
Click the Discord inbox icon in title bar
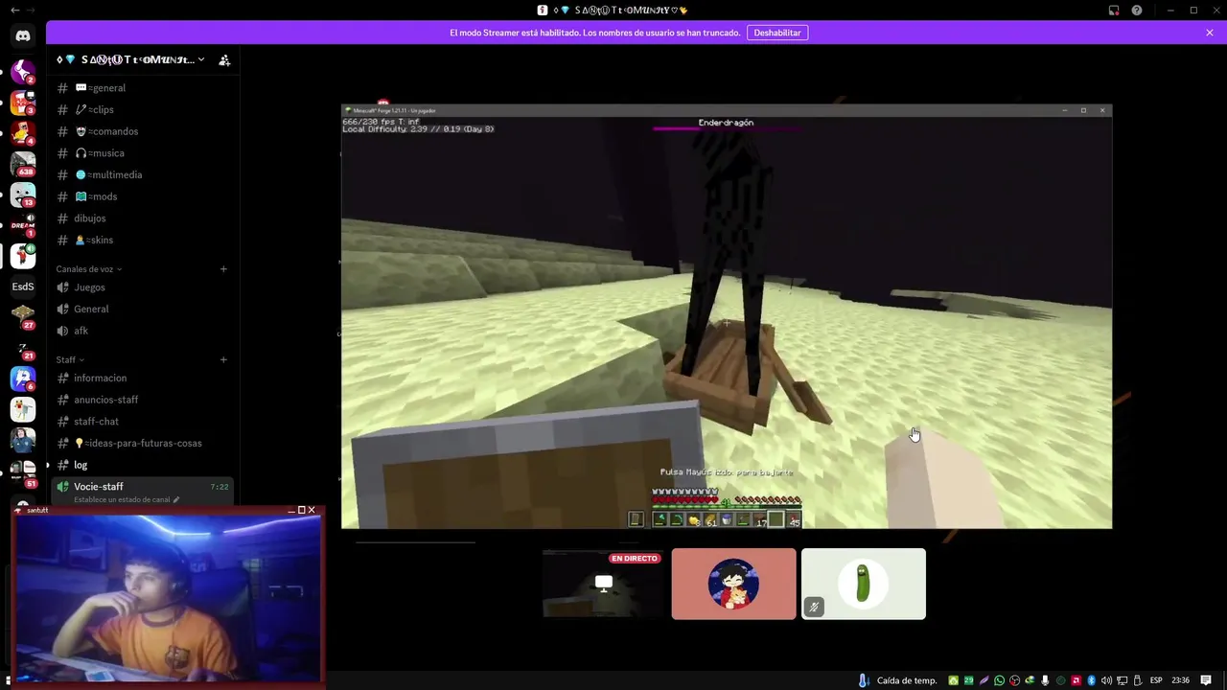[1114, 10]
